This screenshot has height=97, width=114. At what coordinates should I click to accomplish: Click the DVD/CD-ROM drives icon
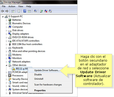[10, 37]
